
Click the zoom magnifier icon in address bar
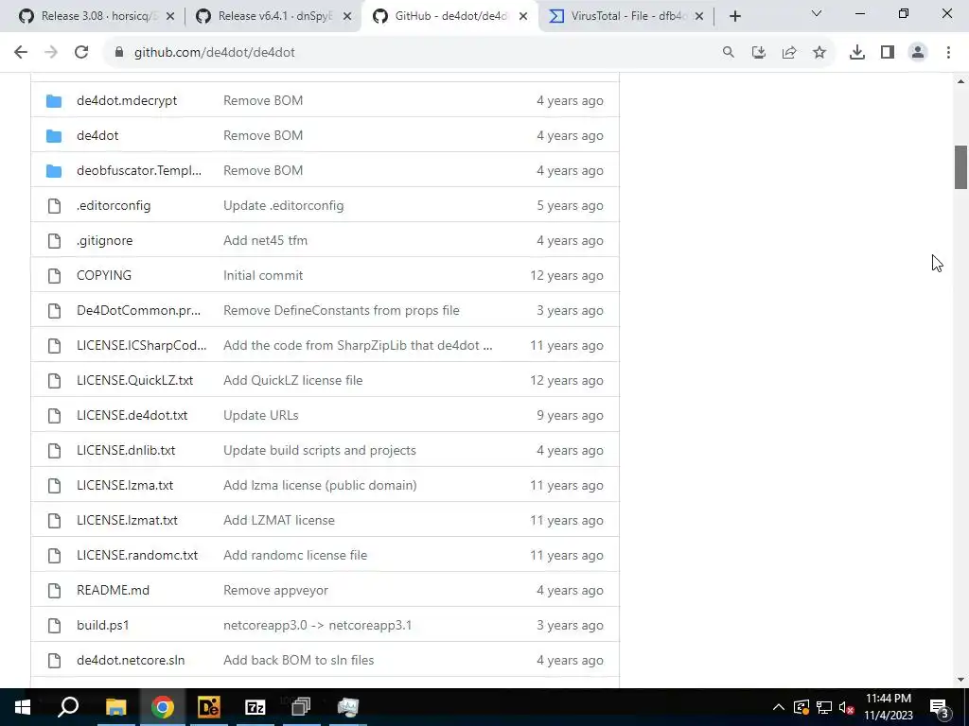click(729, 53)
